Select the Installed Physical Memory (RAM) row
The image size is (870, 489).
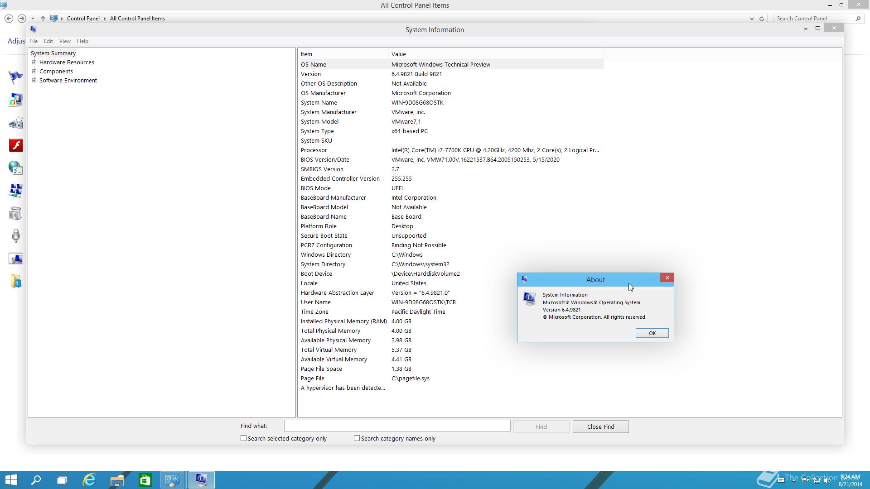tap(451, 321)
